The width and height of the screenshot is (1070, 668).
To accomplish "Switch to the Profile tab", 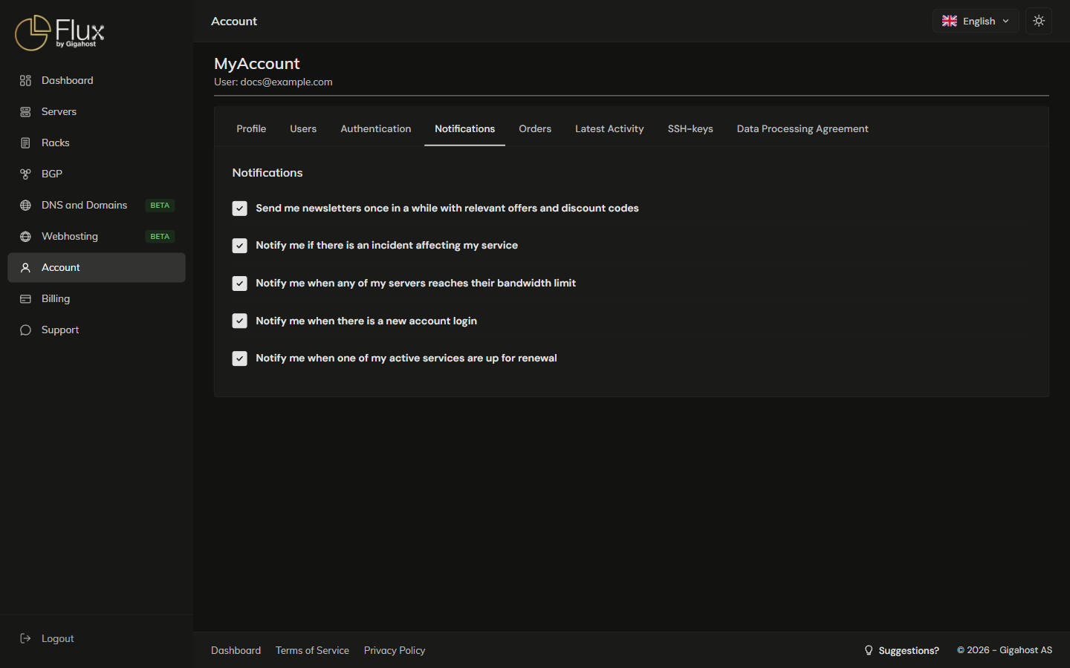I will click(251, 129).
